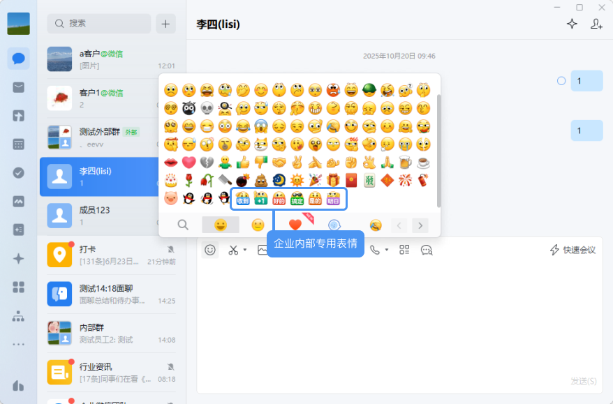Insert the broken heart emoji

(207, 162)
